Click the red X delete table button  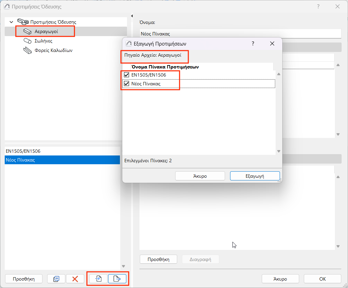click(75, 279)
